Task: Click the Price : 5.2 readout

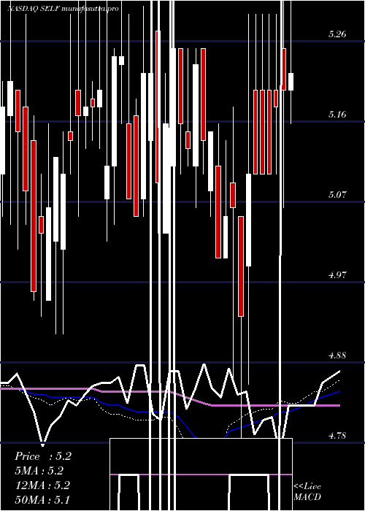Action: [43, 456]
